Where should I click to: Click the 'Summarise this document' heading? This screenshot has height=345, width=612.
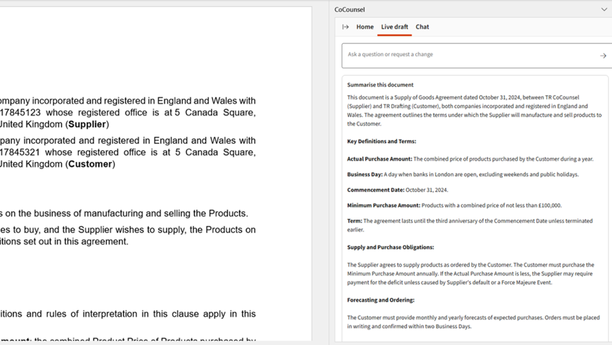pos(380,85)
